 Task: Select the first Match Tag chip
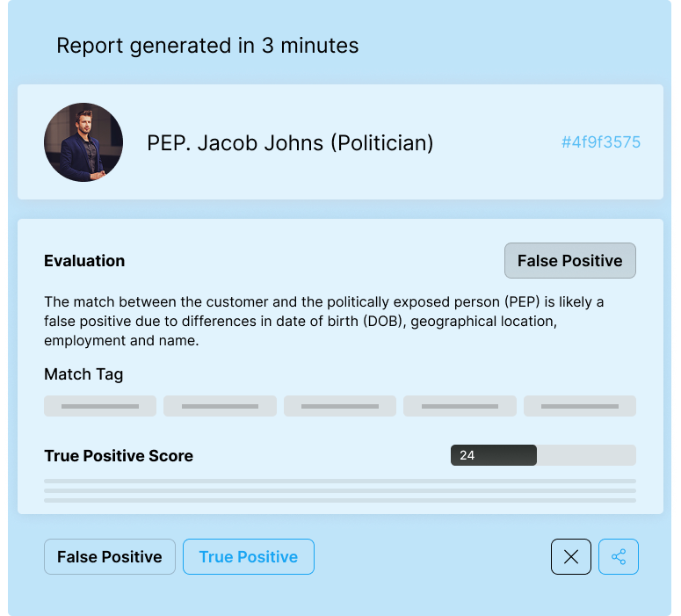pos(100,406)
